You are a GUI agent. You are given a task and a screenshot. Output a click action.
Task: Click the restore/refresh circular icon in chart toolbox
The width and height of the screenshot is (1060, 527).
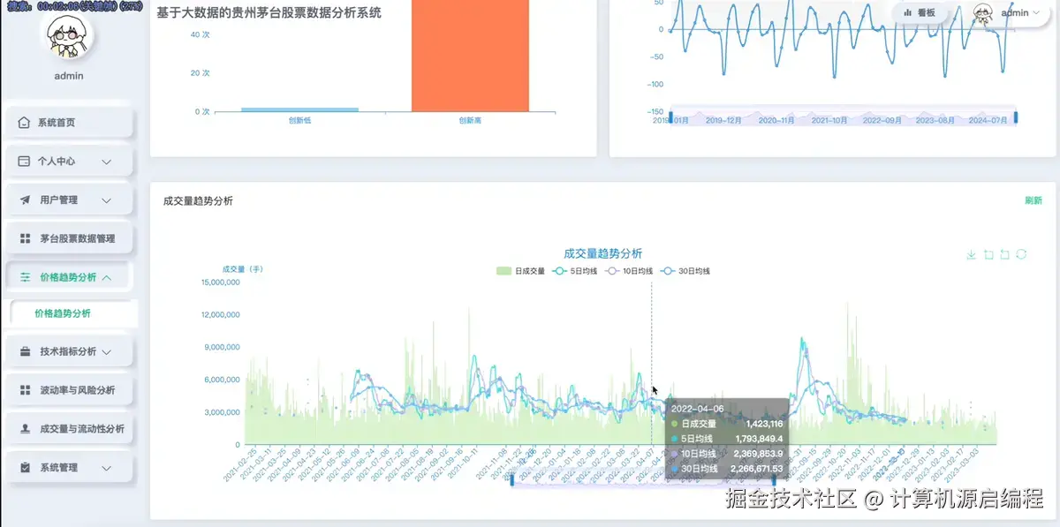pyautogui.click(x=1021, y=254)
